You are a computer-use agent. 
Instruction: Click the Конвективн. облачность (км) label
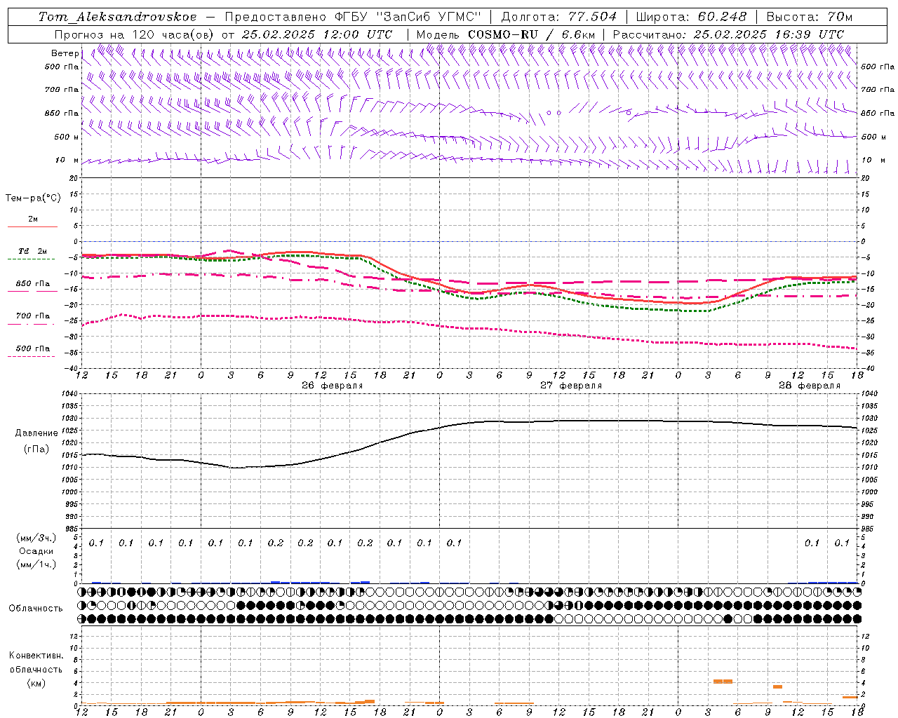(36, 669)
